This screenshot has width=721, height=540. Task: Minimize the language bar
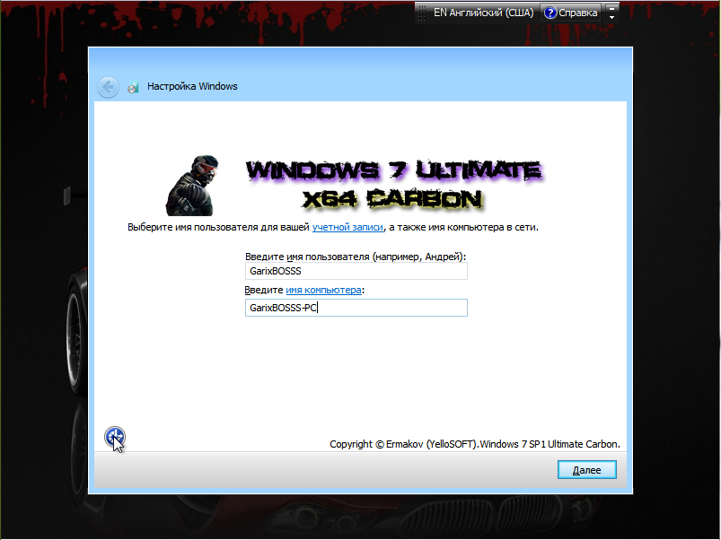[x=611, y=8]
